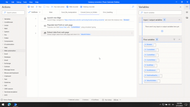The width and height of the screenshot is (190, 107).
Task: Switch to Error_handling tab
Action: pyautogui.click(x=108, y=12)
